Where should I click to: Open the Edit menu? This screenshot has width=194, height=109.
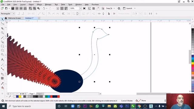tap(9, 5)
